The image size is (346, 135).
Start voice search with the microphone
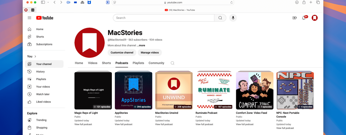[233, 18]
